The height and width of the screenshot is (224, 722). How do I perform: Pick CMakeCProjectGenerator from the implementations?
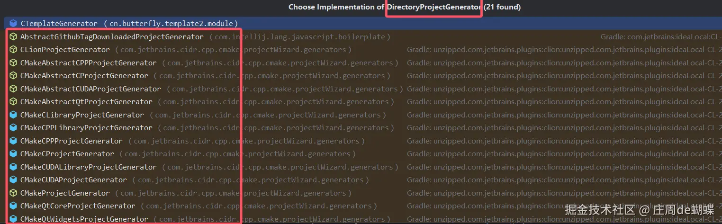pos(67,154)
